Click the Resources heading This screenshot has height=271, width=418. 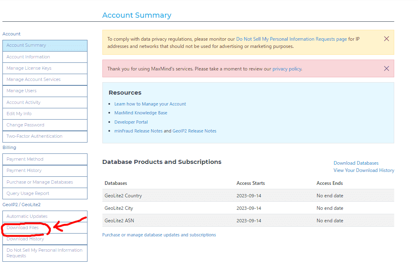click(125, 93)
